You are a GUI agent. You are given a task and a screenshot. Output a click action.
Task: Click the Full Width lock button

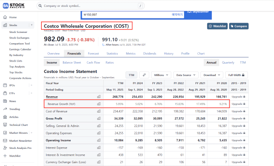coord(236,75)
